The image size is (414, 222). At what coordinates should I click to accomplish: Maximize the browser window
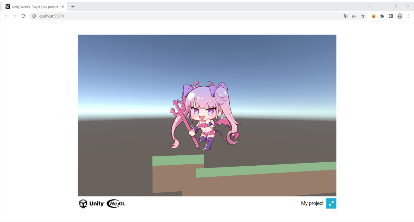pos(395,6)
